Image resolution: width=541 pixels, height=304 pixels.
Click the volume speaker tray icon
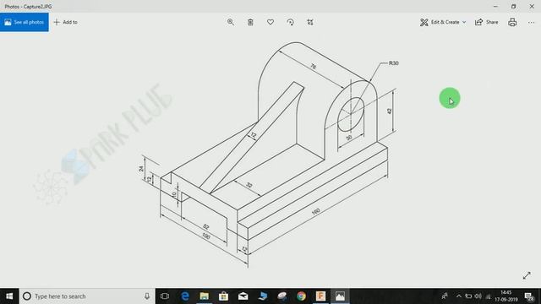pyautogui.click(x=478, y=296)
